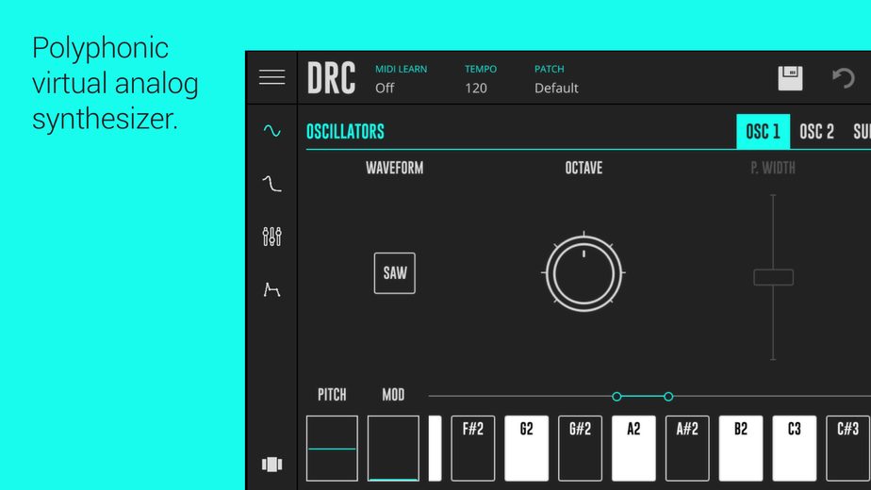871x490 pixels.
Task: Play the G#2 key
Action: [x=580, y=449]
